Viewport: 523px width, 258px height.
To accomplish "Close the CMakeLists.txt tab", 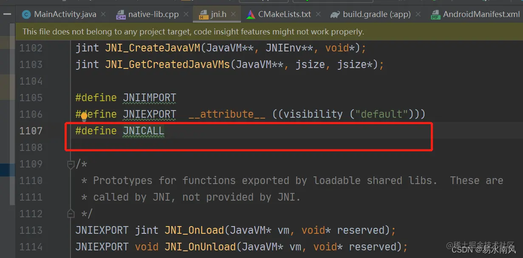I will 319,14.
